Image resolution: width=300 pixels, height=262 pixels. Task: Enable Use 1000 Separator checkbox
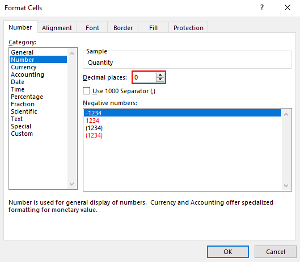point(86,91)
